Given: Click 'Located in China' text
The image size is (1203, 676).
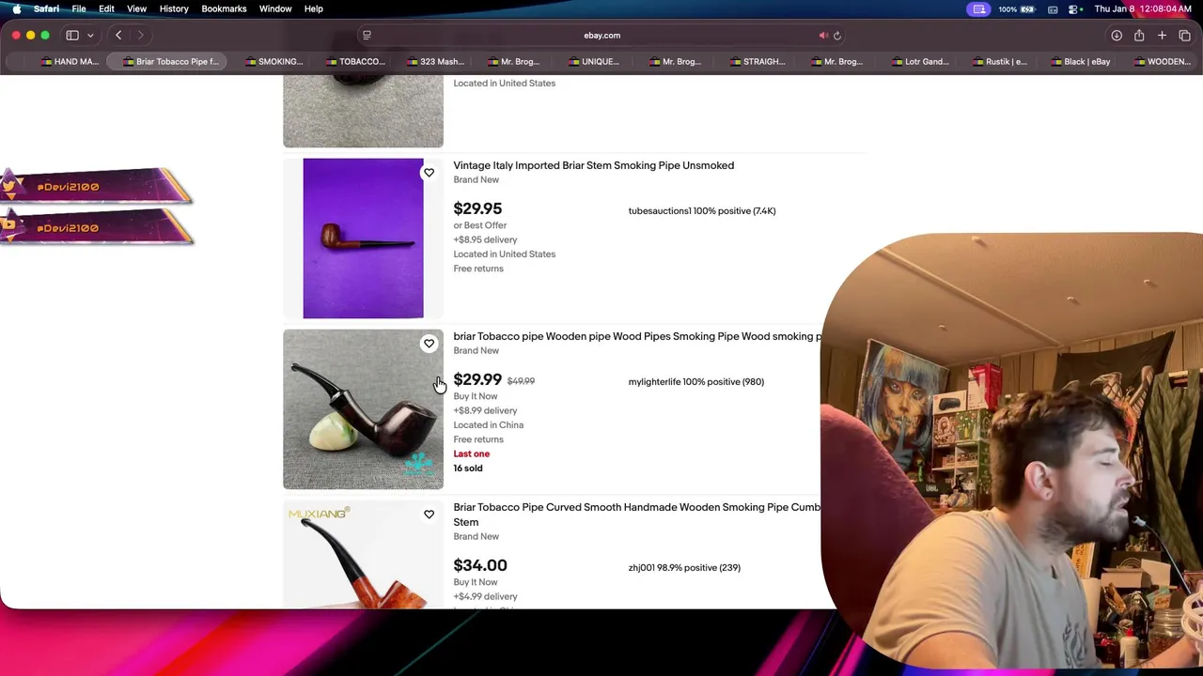Looking at the screenshot, I should [x=489, y=425].
